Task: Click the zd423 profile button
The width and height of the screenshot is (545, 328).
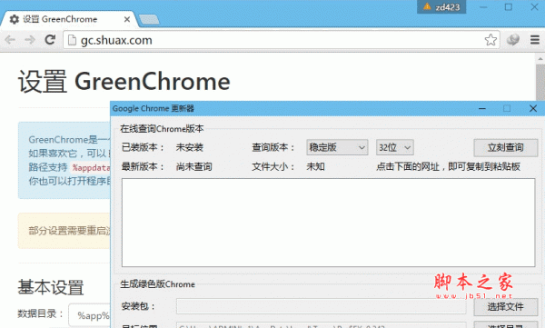Action: point(441,7)
